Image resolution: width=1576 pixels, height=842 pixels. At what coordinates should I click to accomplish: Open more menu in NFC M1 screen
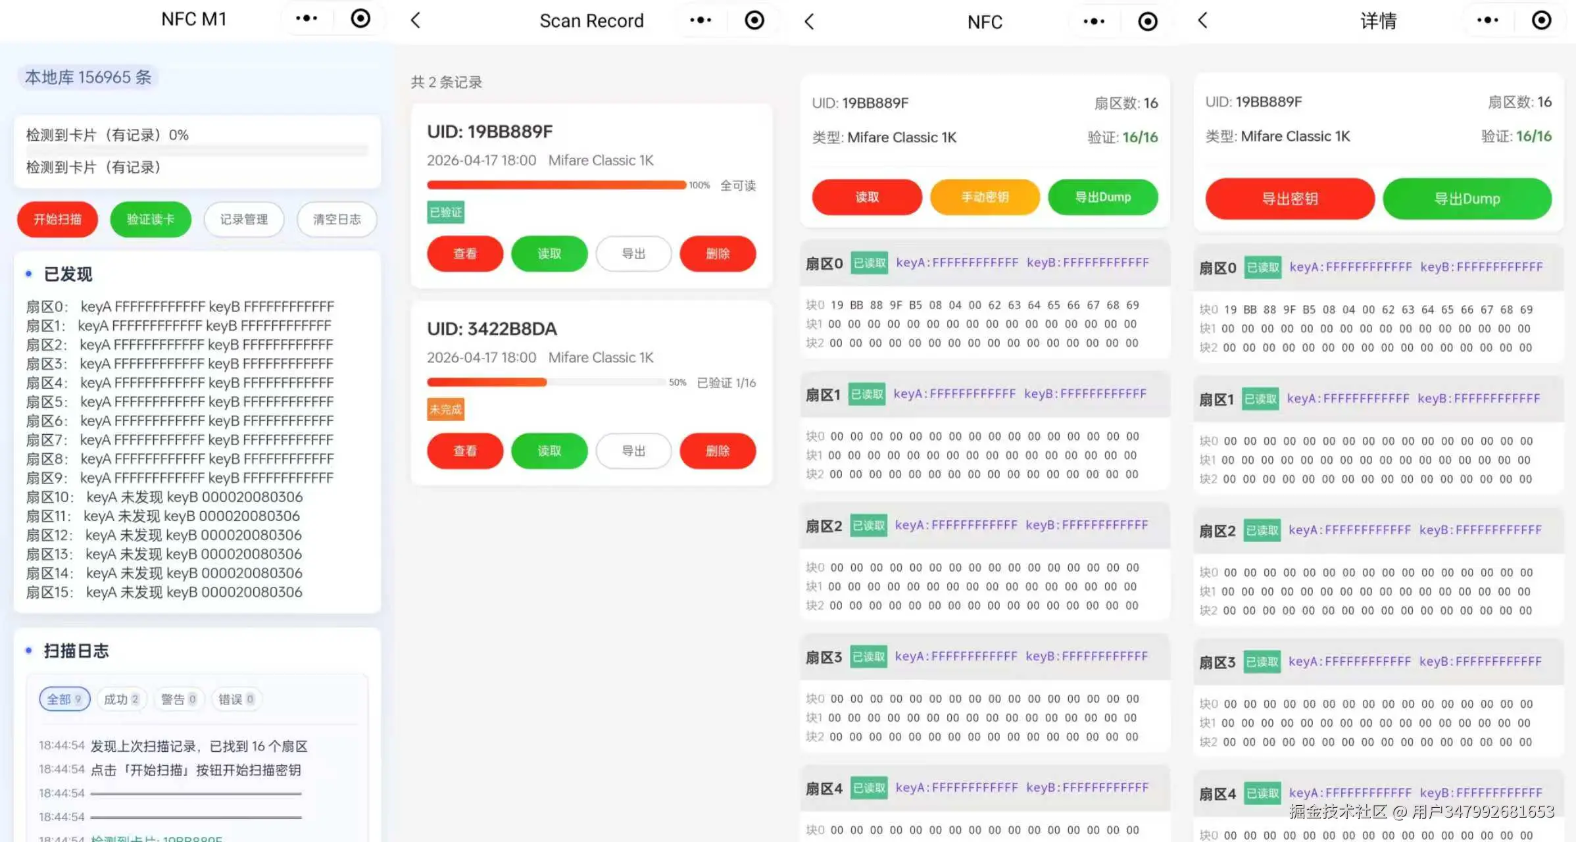point(307,18)
